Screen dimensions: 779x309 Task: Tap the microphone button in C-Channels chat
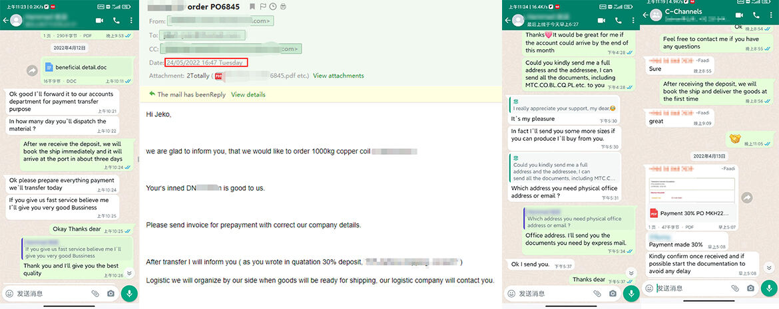(x=769, y=288)
